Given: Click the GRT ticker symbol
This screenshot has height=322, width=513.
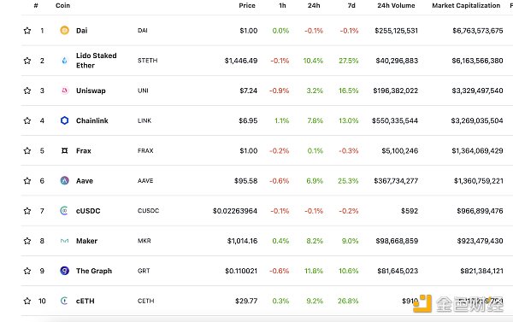Looking at the screenshot, I should [144, 271].
